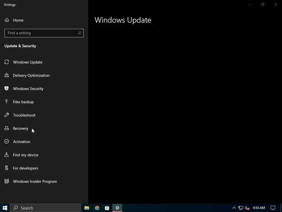
Task: Click the Troubleshoot wrench icon
Action: 7,115
